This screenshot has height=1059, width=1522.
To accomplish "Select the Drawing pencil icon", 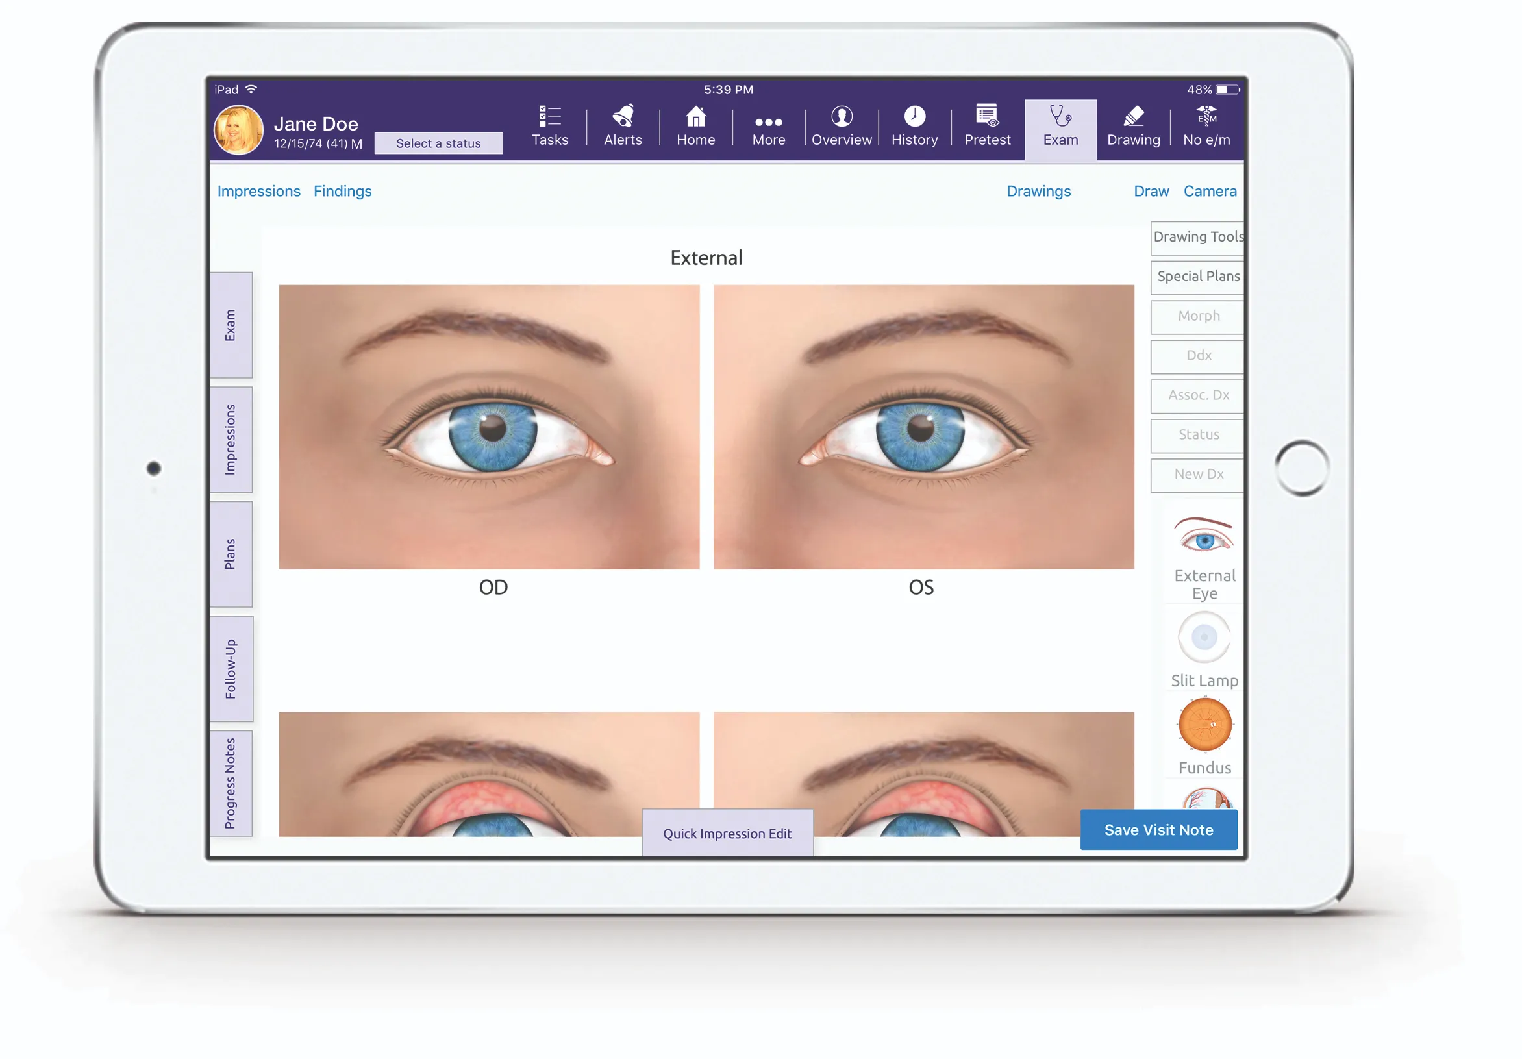I will [1133, 126].
